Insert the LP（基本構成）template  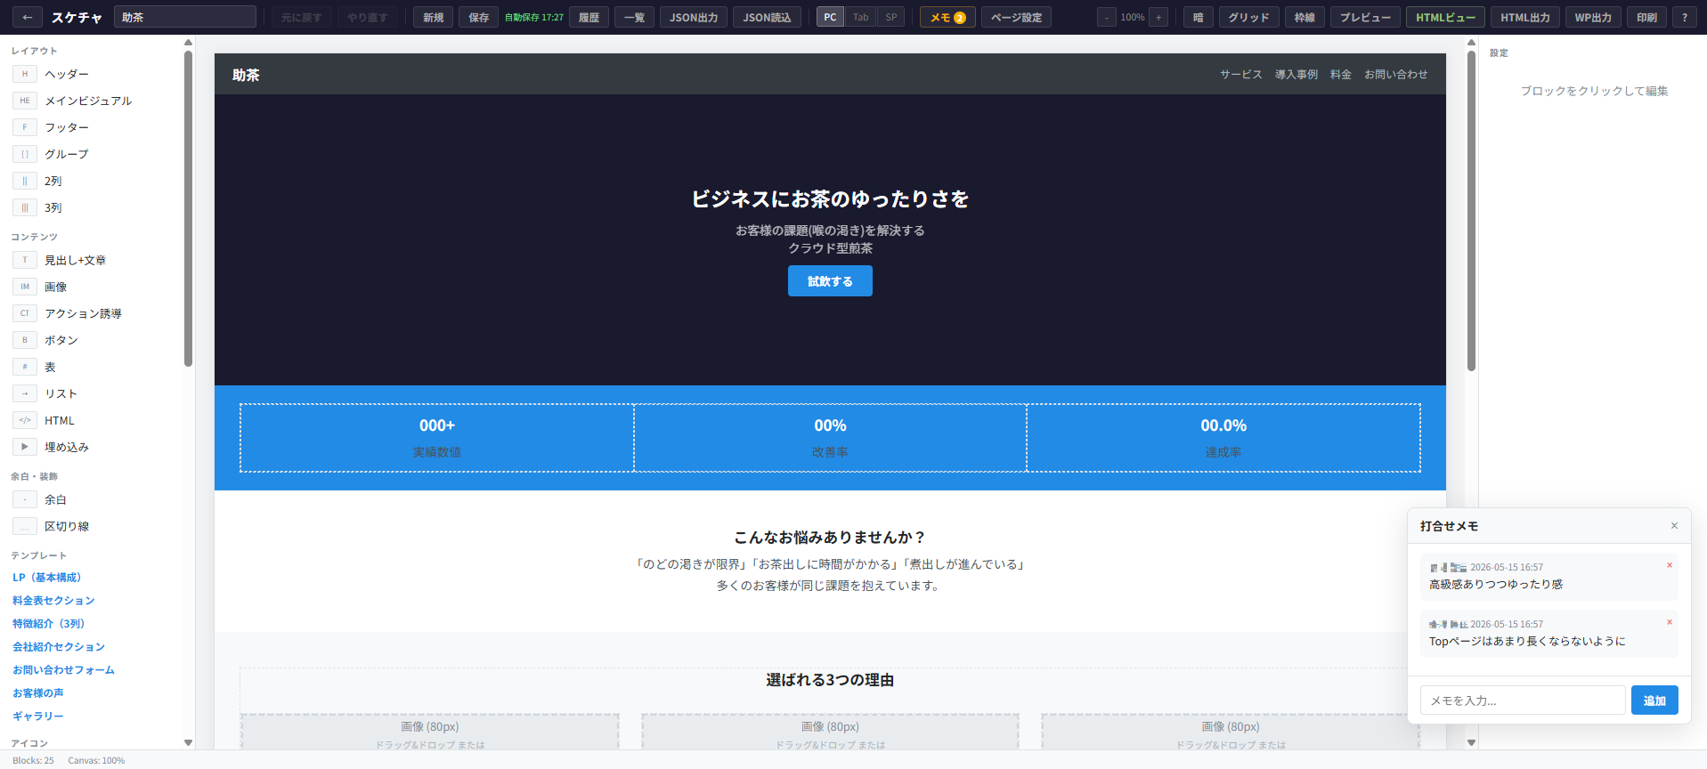click(x=46, y=578)
